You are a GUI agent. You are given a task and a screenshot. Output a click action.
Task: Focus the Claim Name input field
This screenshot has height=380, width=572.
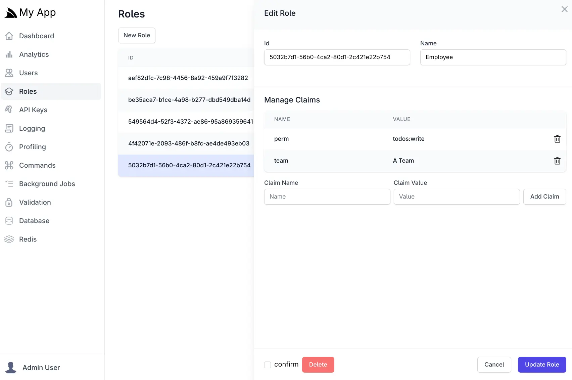pos(327,197)
